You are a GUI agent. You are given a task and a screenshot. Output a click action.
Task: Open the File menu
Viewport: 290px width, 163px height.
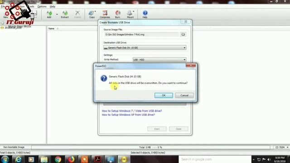click(x=3, y=6)
